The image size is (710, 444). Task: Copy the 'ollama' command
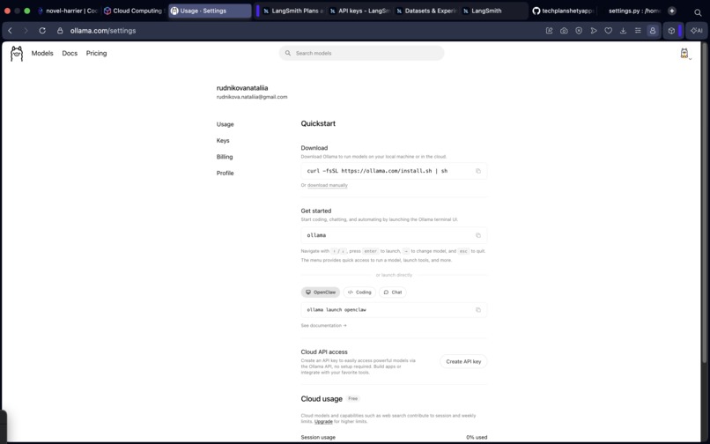(x=478, y=235)
